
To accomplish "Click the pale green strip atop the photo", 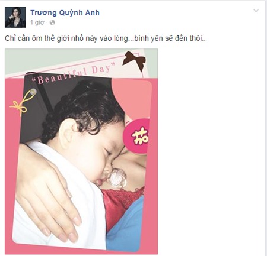I will pos(59,57).
